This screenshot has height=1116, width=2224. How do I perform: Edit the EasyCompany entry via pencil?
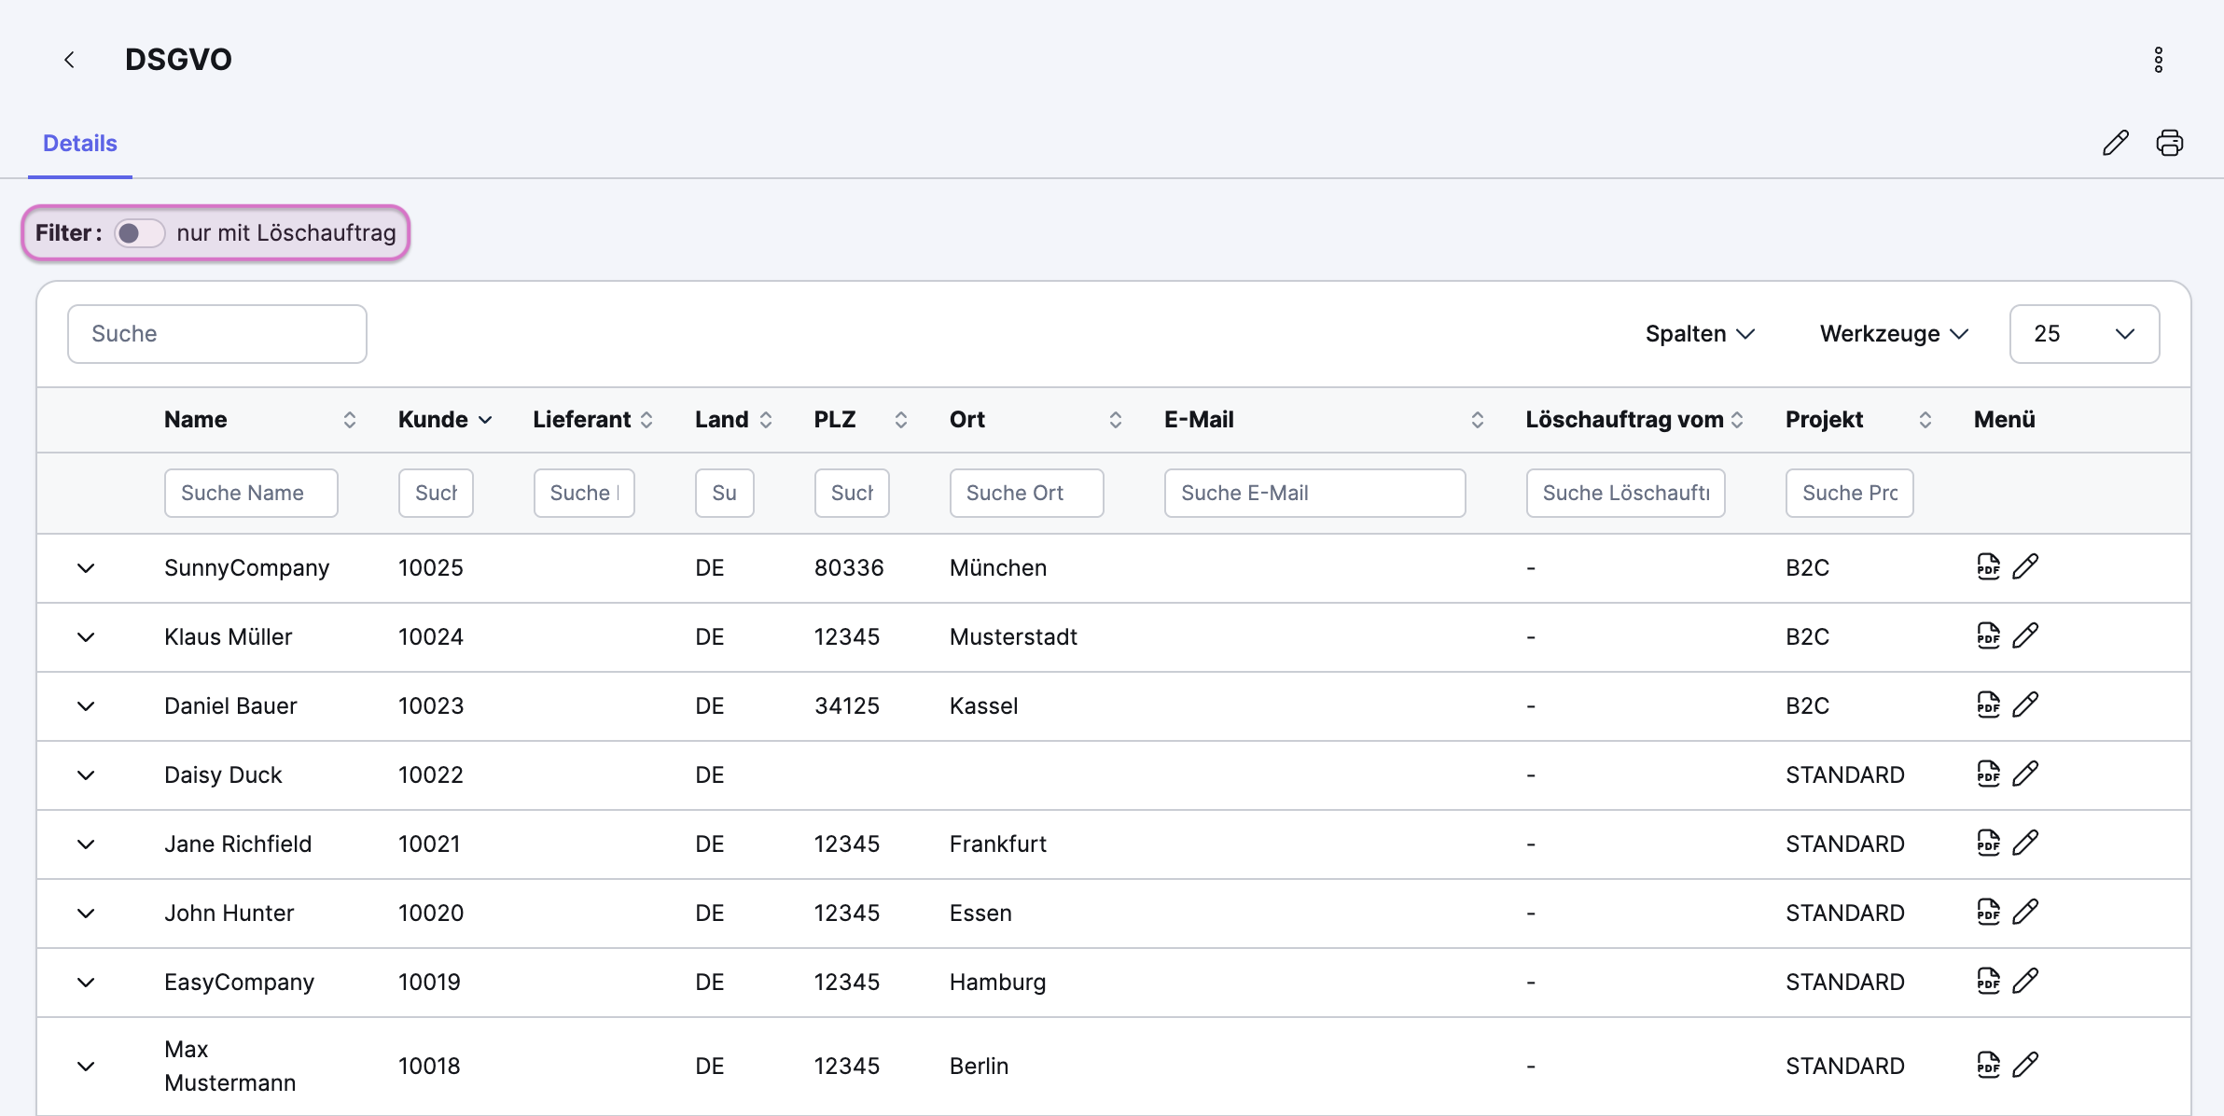[x=2025, y=981]
